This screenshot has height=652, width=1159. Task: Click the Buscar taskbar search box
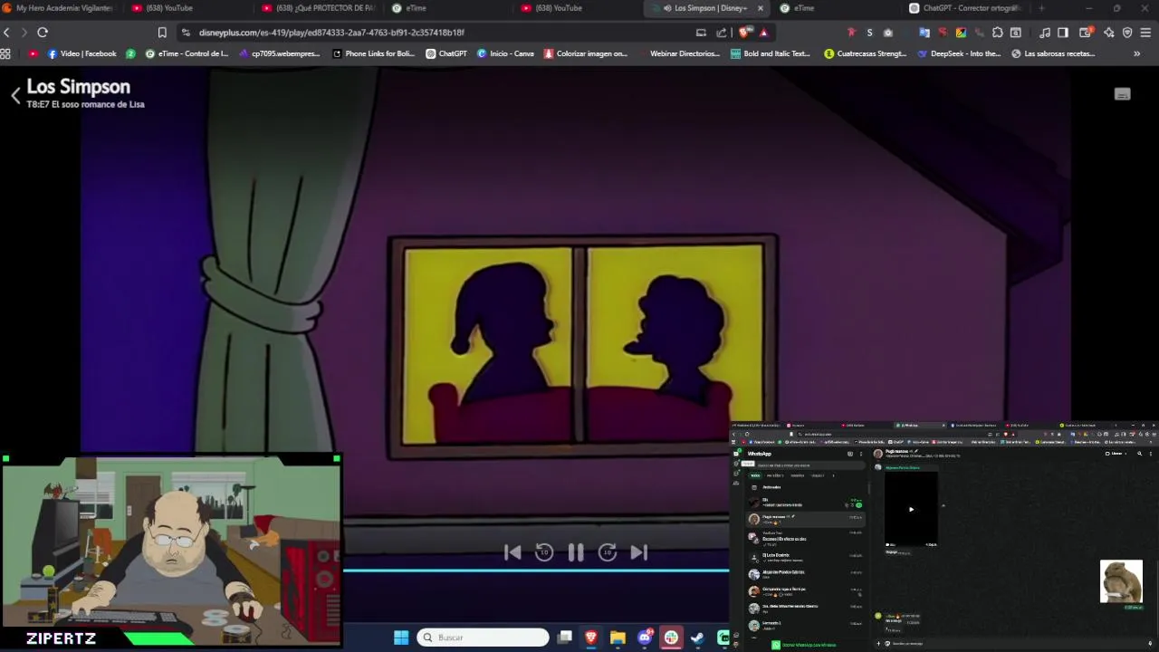pyautogui.click(x=484, y=638)
